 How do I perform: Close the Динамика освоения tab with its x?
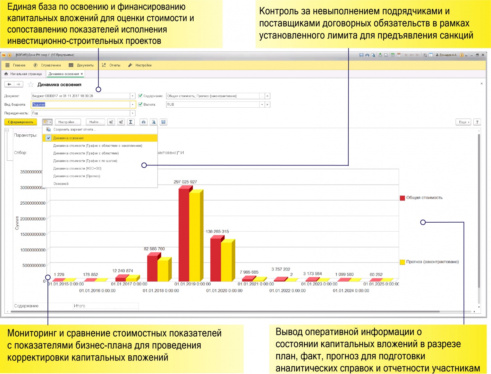[x=82, y=74]
